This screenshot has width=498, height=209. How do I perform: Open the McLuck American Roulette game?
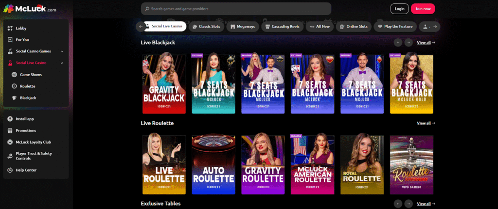point(313,164)
